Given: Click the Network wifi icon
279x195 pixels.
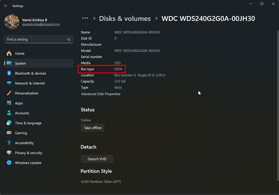Looking at the screenshot, I should (9, 83).
